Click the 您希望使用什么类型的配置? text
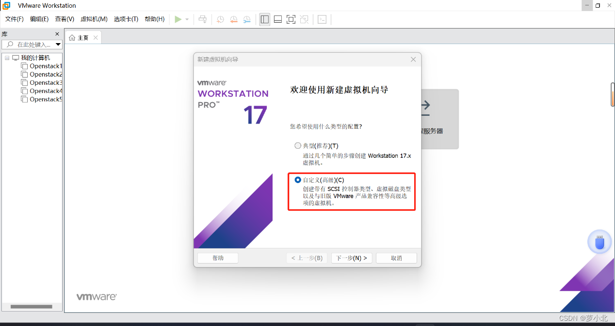The width and height of the screenshot is (615, 326). (x=326, y=126)
